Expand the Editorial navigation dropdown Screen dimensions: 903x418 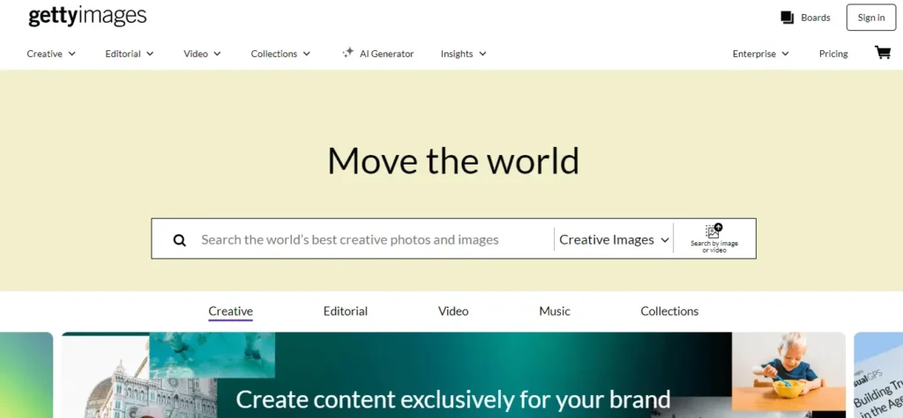[130, 54]
